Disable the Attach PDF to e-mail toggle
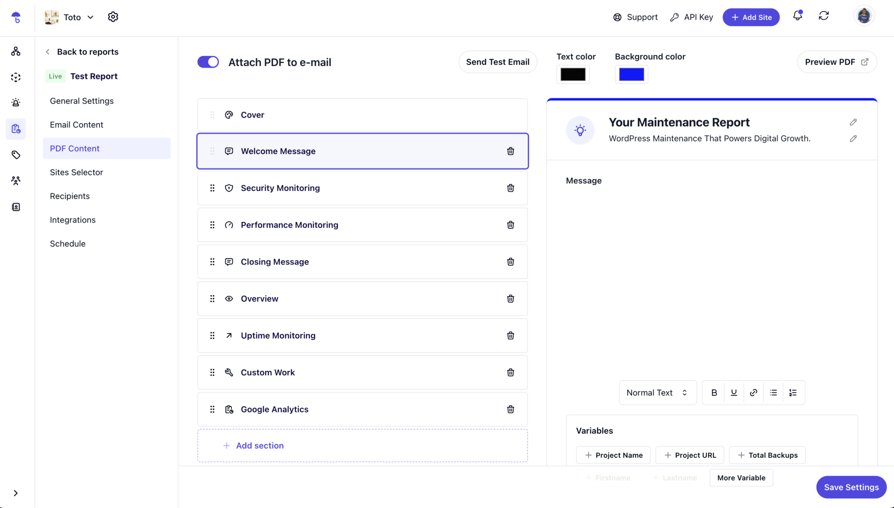This screenshot has height=508, width=894. coord(208,62)
